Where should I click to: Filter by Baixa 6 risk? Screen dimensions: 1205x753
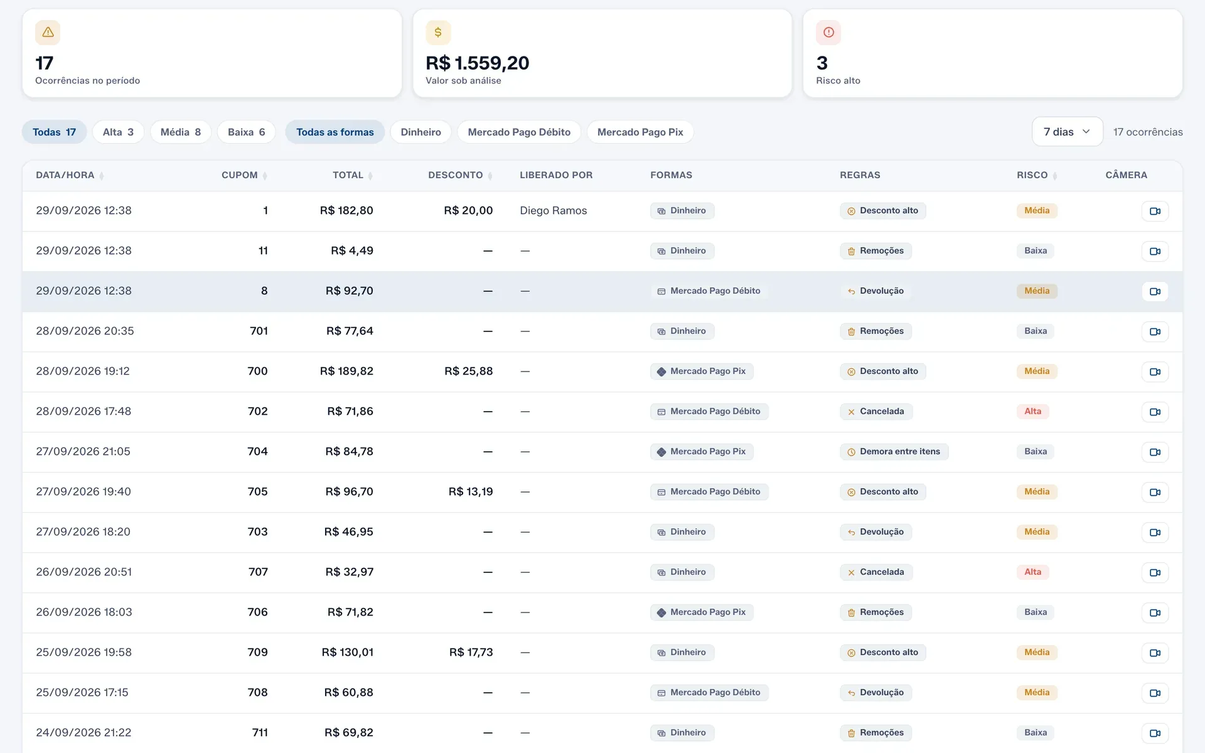click(247, 132)
